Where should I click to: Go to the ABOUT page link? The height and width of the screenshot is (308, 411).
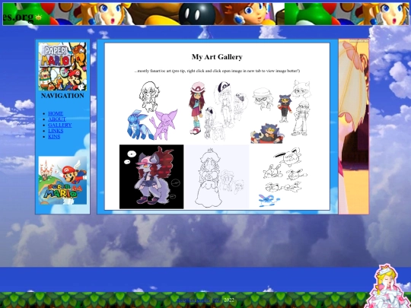click(57, 119)
